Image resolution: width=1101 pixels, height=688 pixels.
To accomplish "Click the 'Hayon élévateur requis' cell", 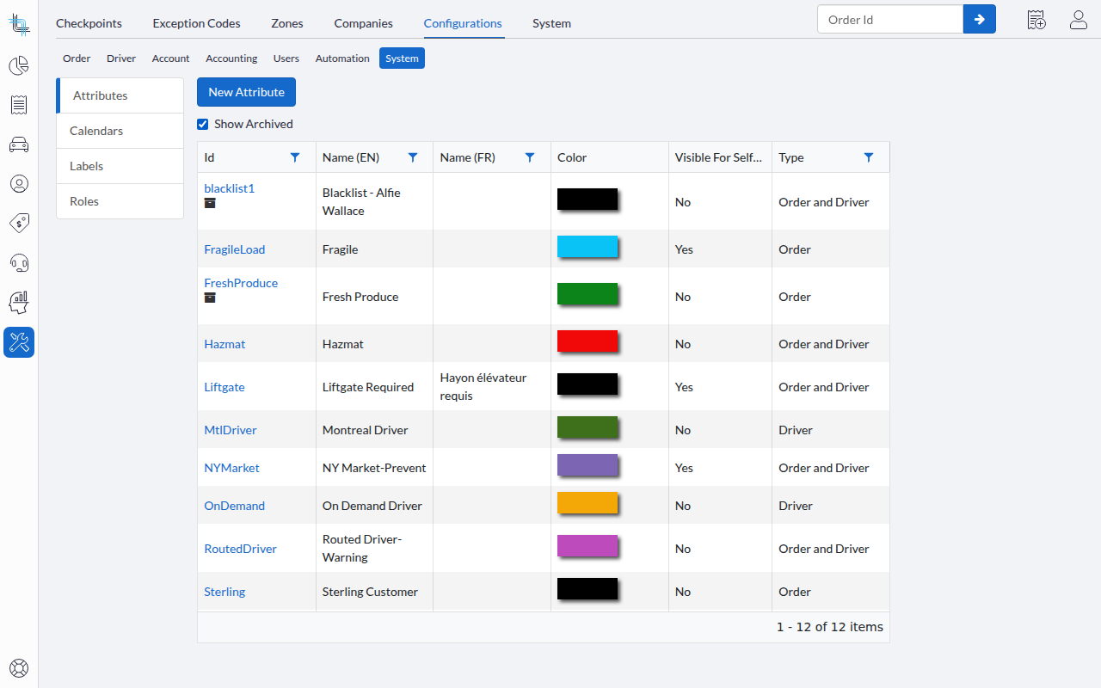I will (492, 387).
